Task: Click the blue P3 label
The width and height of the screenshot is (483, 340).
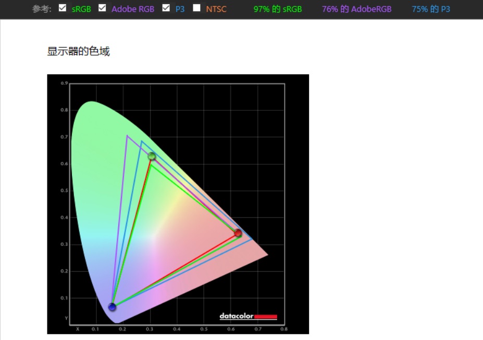Action: click(x=180, y=9)
